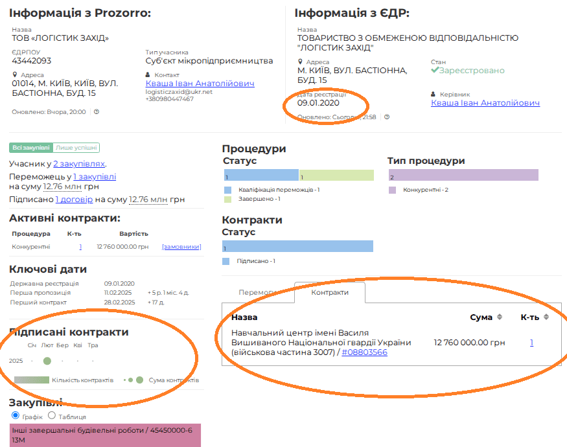Switch to the Переможець tab
The image size is (567, 447).
point(257,292)
